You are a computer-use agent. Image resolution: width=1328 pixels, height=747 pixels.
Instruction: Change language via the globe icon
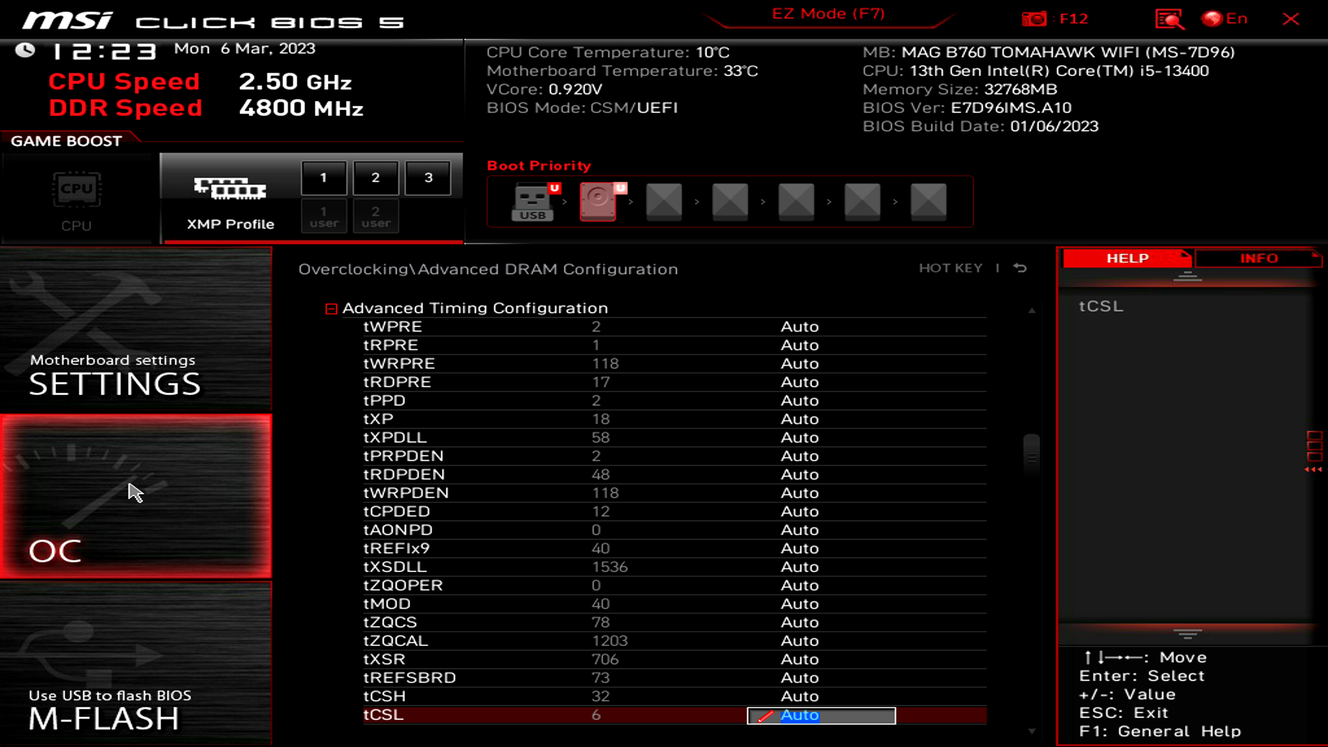[1212, 19]
